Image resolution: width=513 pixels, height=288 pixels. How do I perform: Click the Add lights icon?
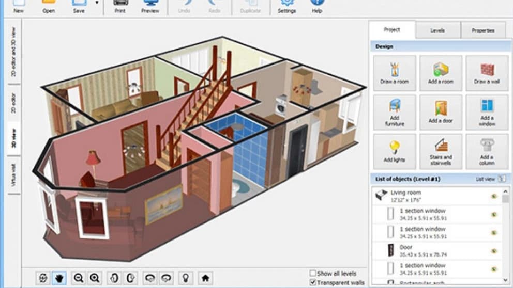[395, 152]
